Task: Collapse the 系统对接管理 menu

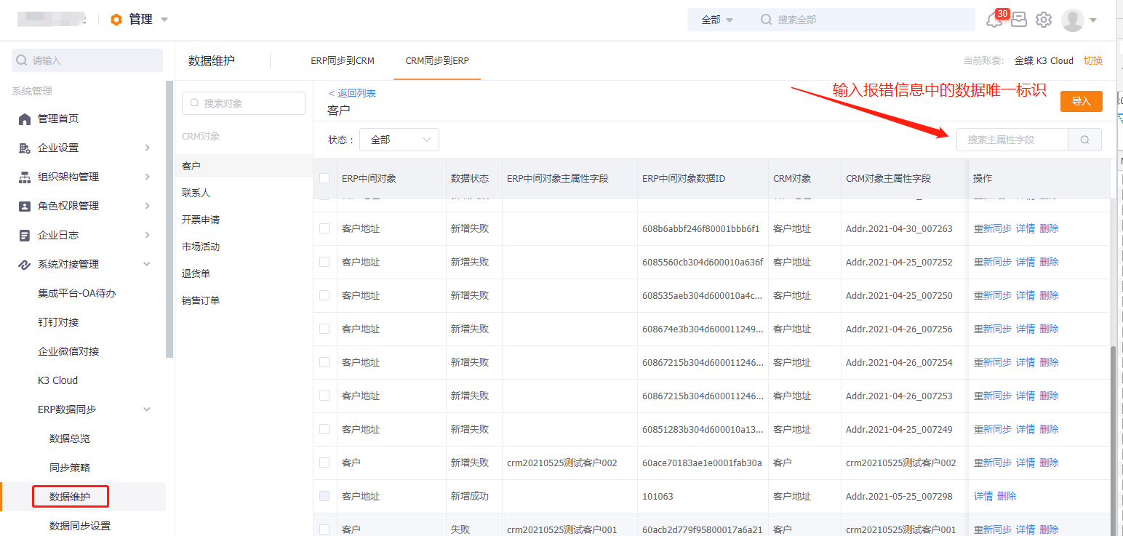Action: pyautogui.click(x=147, y=264)
